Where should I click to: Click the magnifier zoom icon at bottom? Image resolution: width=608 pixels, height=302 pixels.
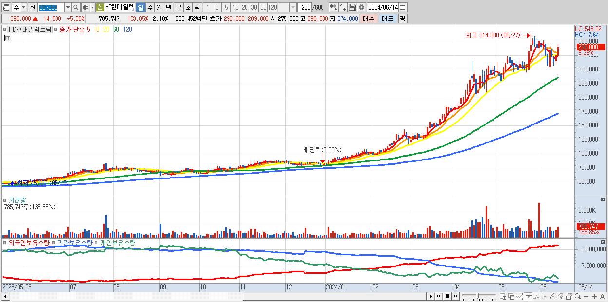[578, 297]
